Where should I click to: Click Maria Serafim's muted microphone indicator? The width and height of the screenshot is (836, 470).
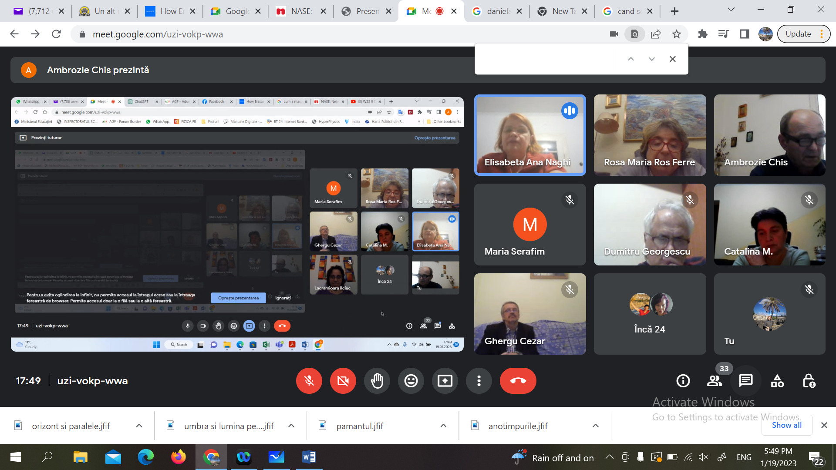pos(570,200)
